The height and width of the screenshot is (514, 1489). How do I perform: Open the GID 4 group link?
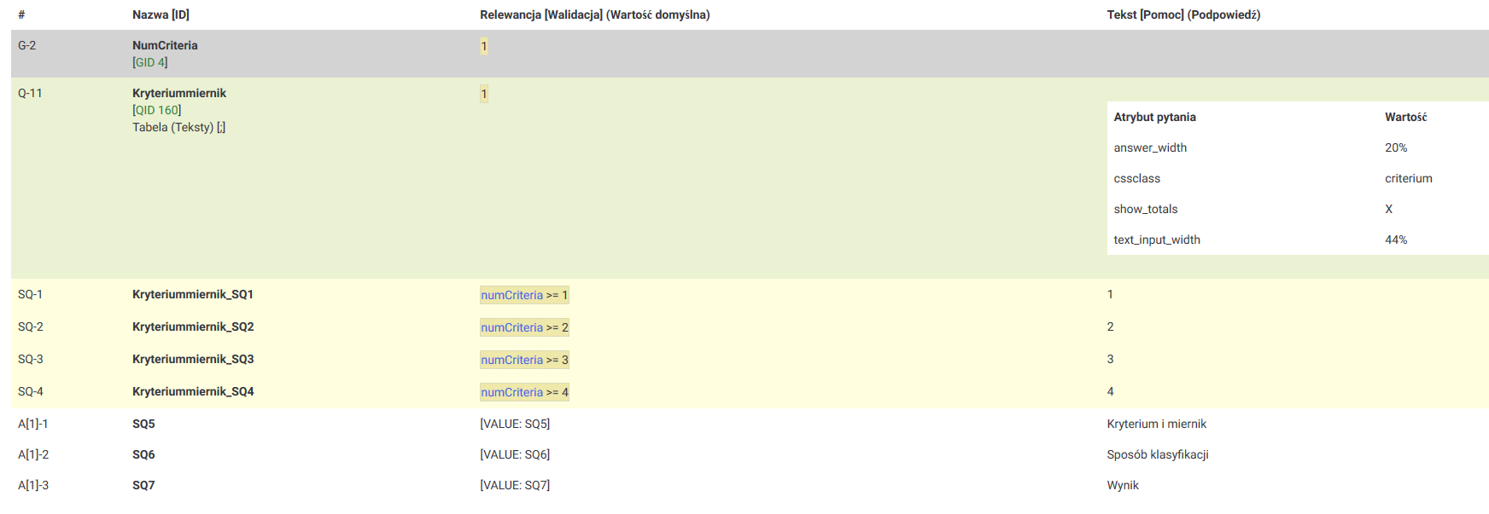150,62
